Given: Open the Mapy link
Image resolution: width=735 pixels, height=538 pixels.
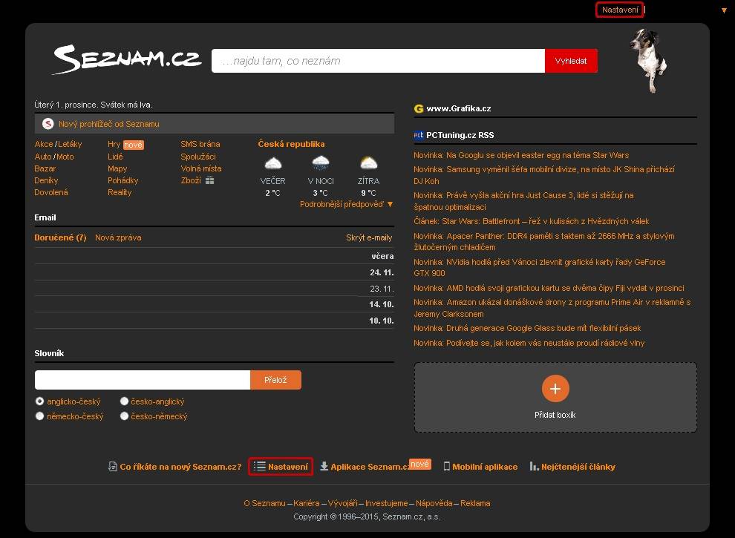Looking at the screenshot, I should 117,168.
